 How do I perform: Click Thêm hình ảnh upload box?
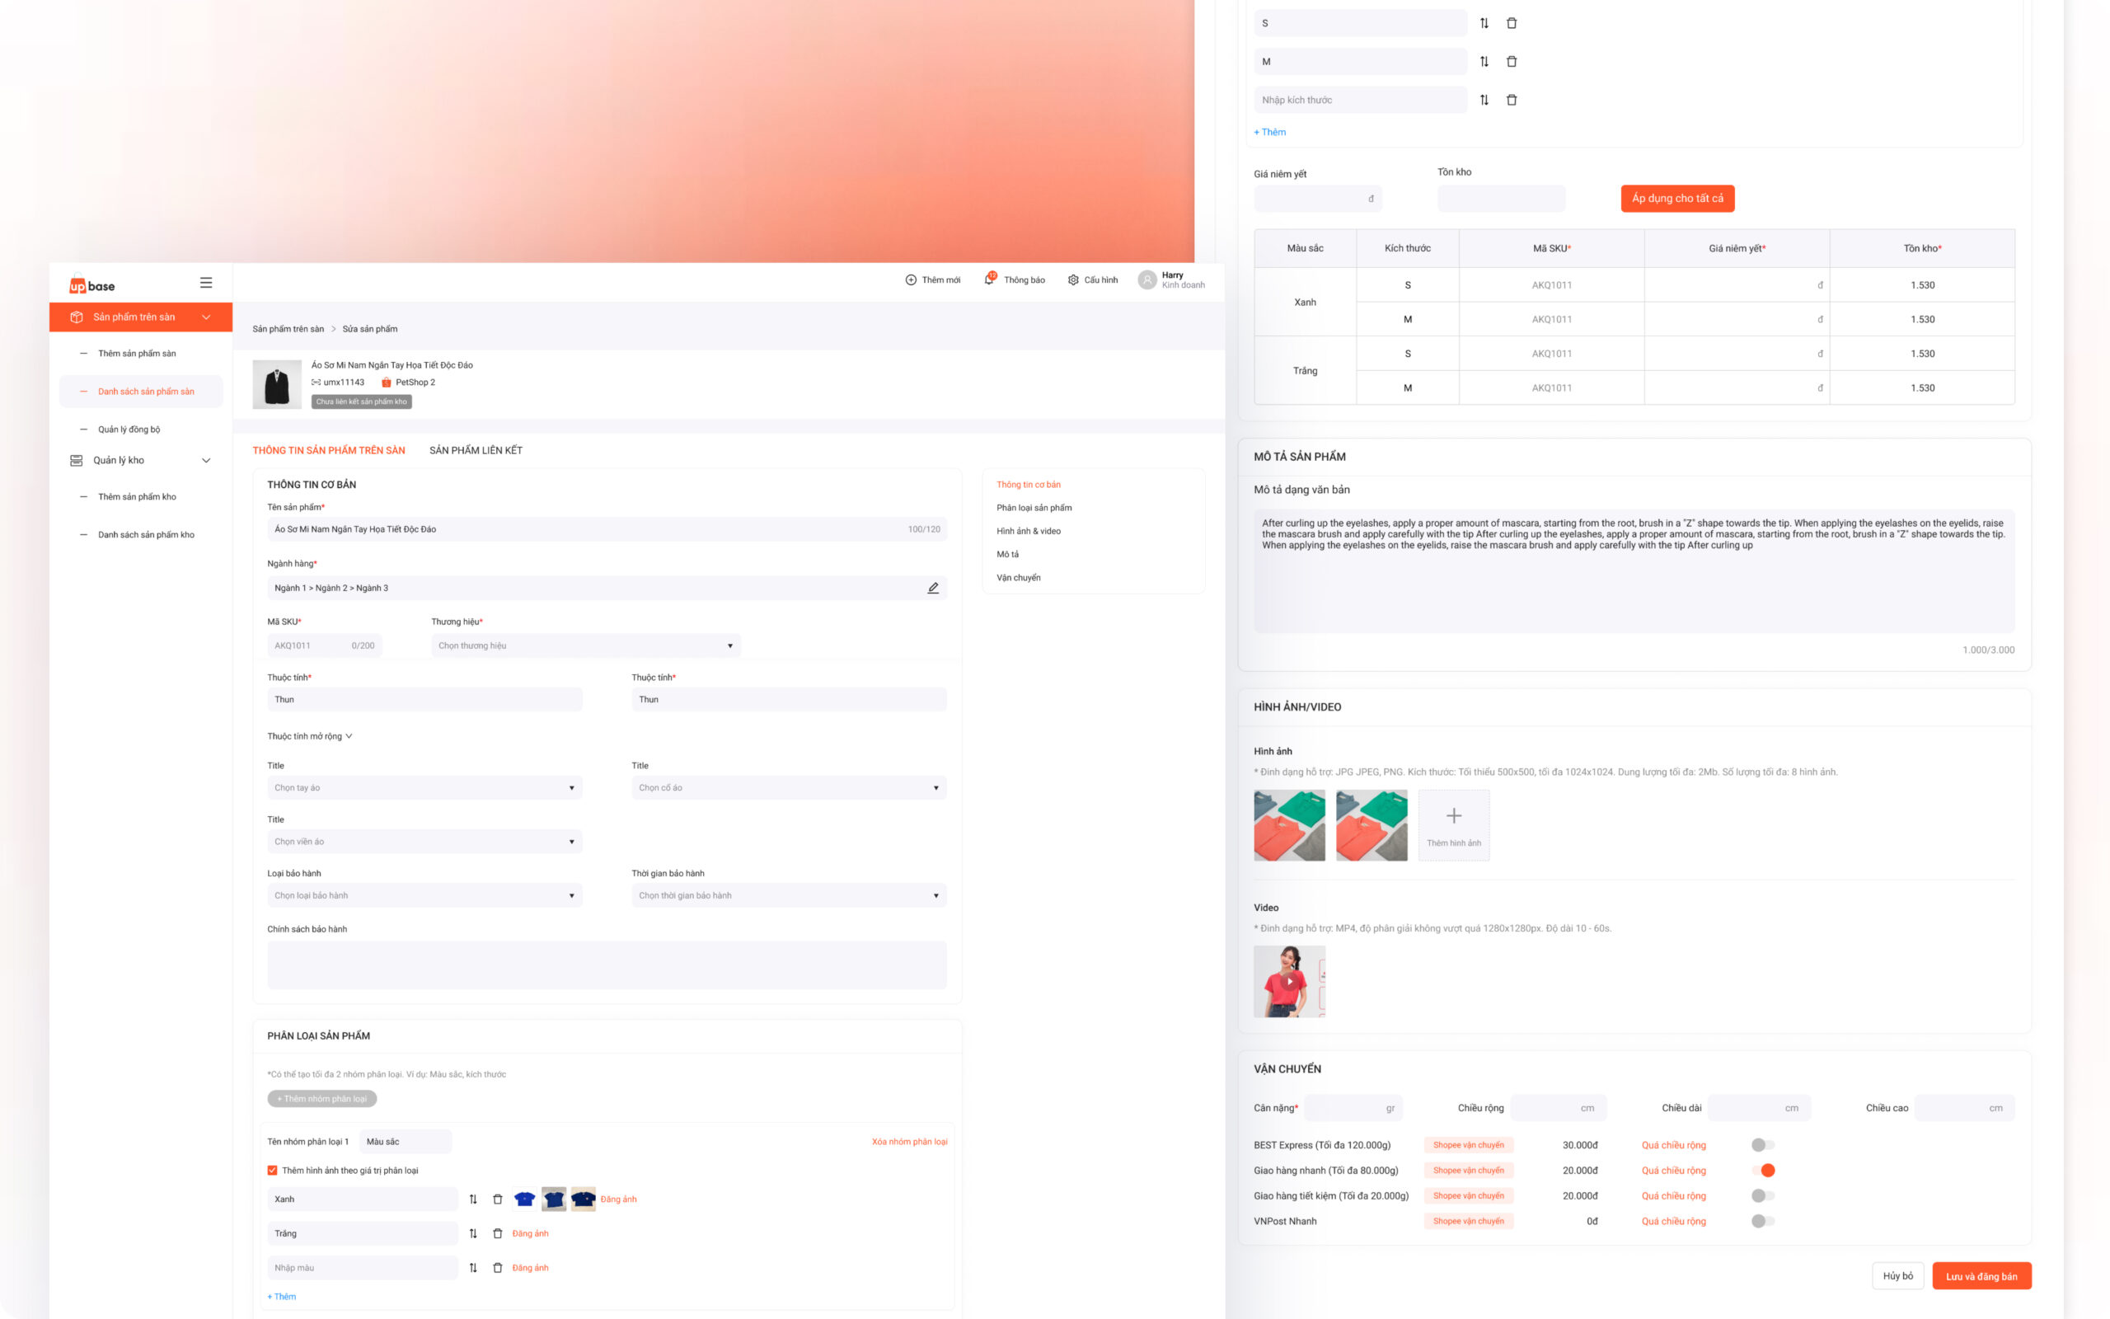[x=1452, y=825]
